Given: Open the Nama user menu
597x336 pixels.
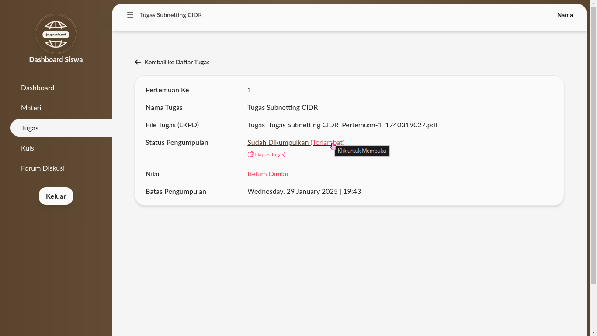Looking at the screenshot, I should pos(565,15).
